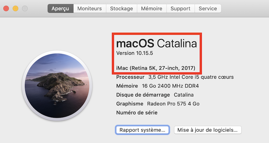Select the Aperçu tab
Image resolution: width=269 pixels, height=143 pixels.
tap(61, 8)
